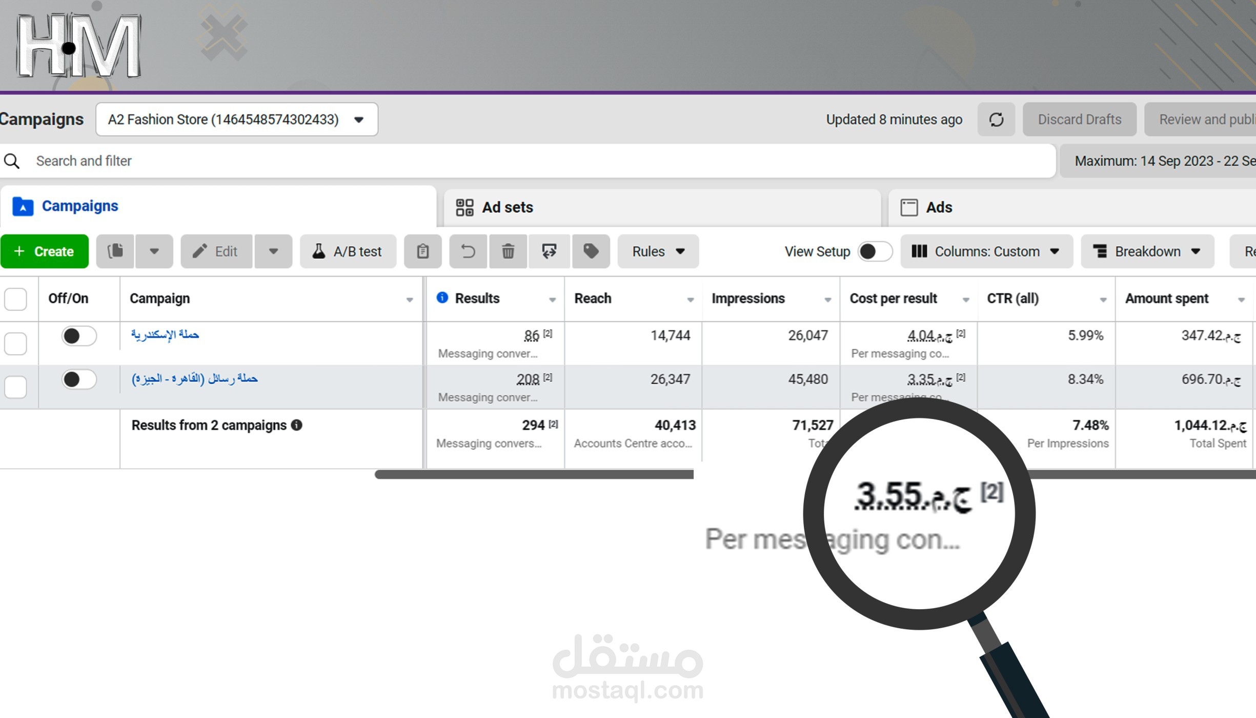The height and width of the screenshot is (718, 1256).
Task: Enable the View Setup toggle
Action: [874, 251]
